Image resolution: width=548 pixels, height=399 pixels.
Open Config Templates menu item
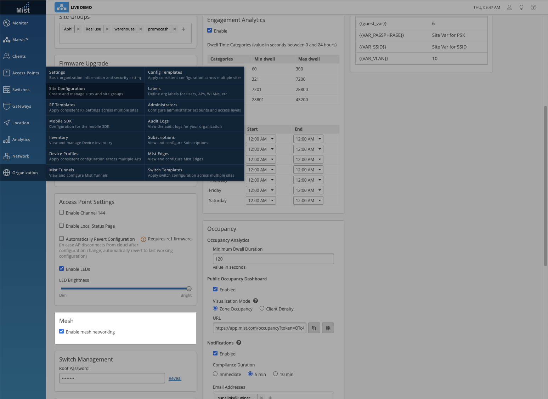[x=194, y=75]
